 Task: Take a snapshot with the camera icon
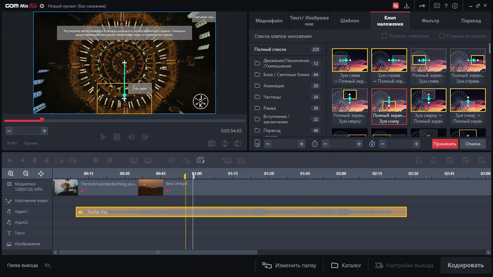click(211, 144)
